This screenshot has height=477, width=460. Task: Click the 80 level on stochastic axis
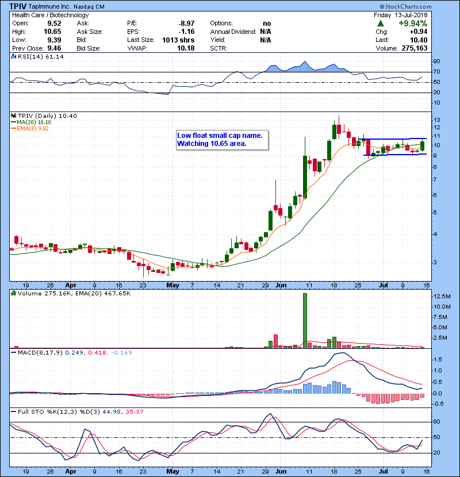pos(437,422)
